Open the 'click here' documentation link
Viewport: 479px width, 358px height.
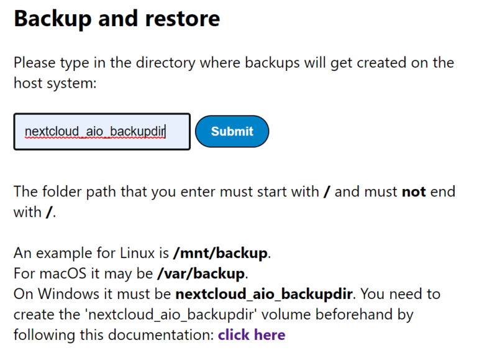tap(251, 335)
